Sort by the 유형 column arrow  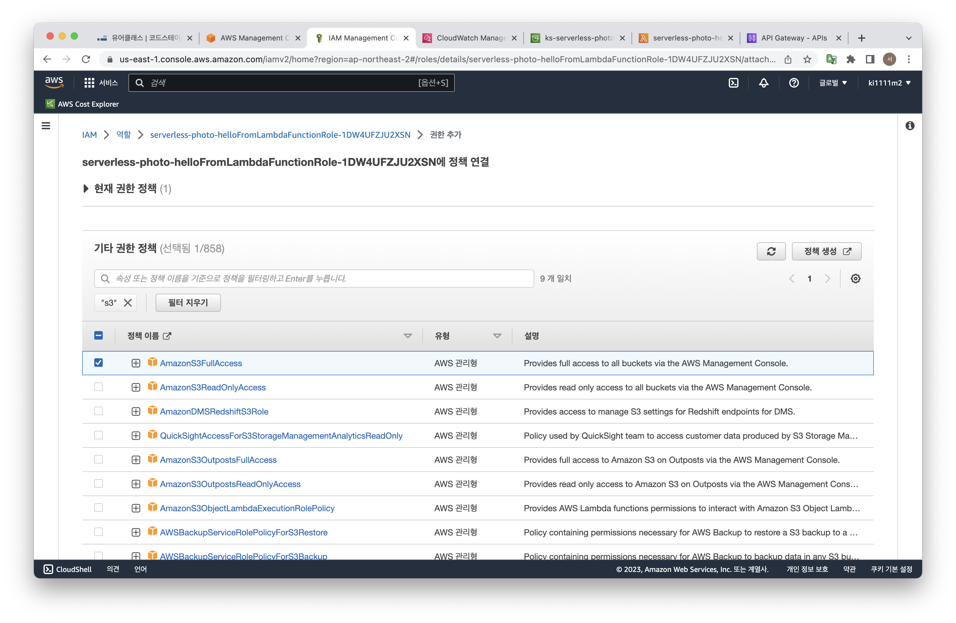point(497,336)
